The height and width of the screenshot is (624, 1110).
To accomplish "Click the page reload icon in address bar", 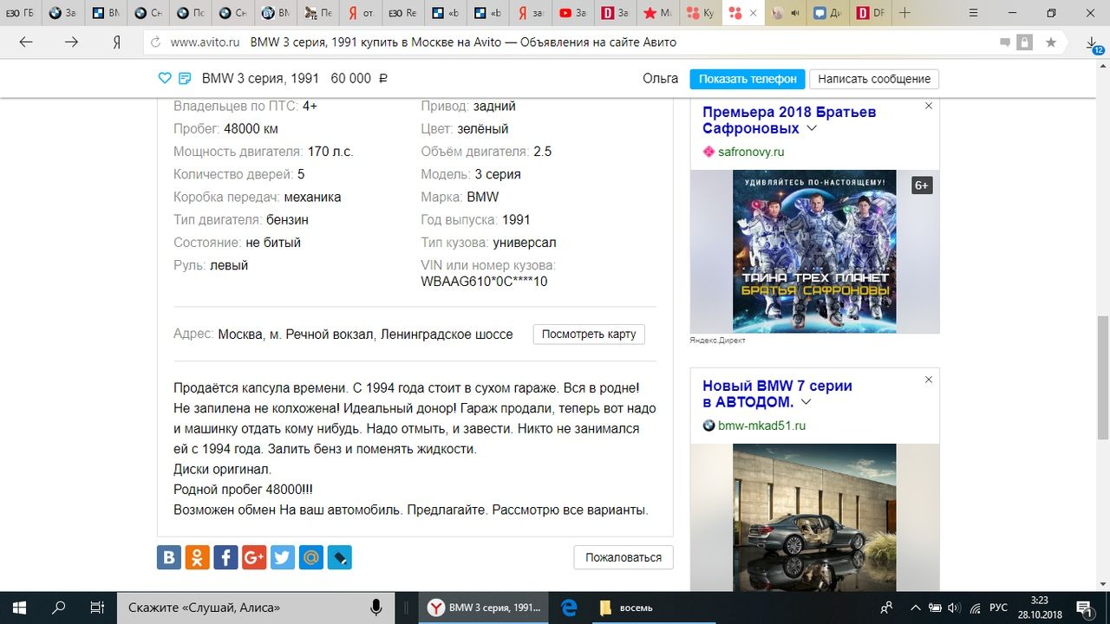I will point(156,42).
